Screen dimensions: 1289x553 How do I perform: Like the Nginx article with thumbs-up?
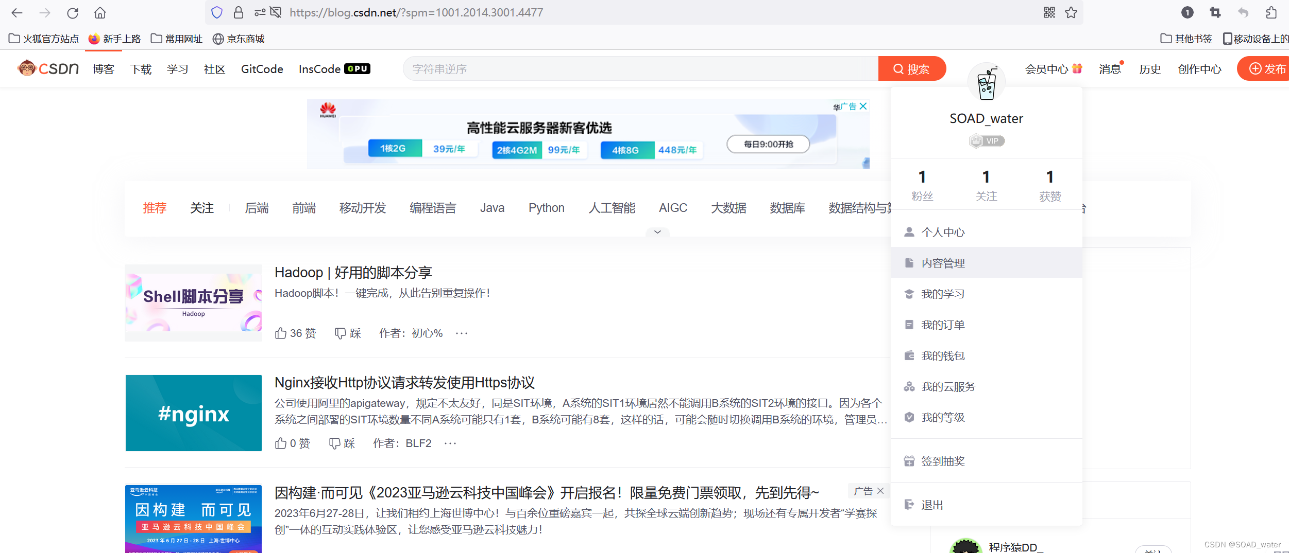tap(281, 443)
